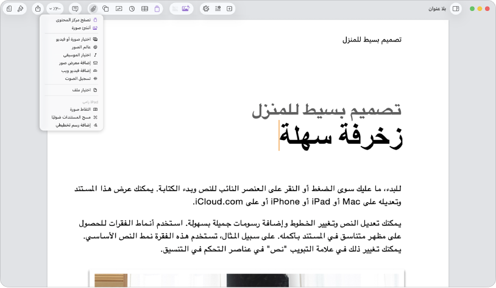Choose تسجيل الصوت menu item
Screen dimensions: 496x288
coord(71,79)
